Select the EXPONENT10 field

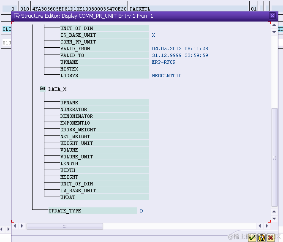(105, 123)
